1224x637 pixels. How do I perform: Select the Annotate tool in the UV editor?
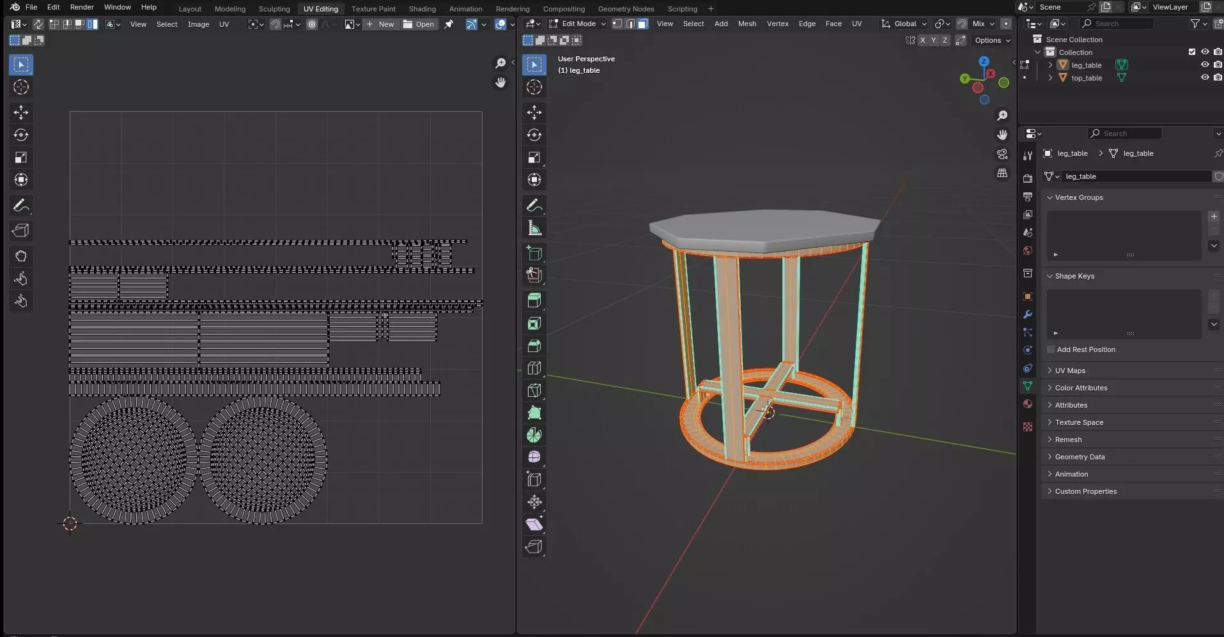[x=21, y=206]
